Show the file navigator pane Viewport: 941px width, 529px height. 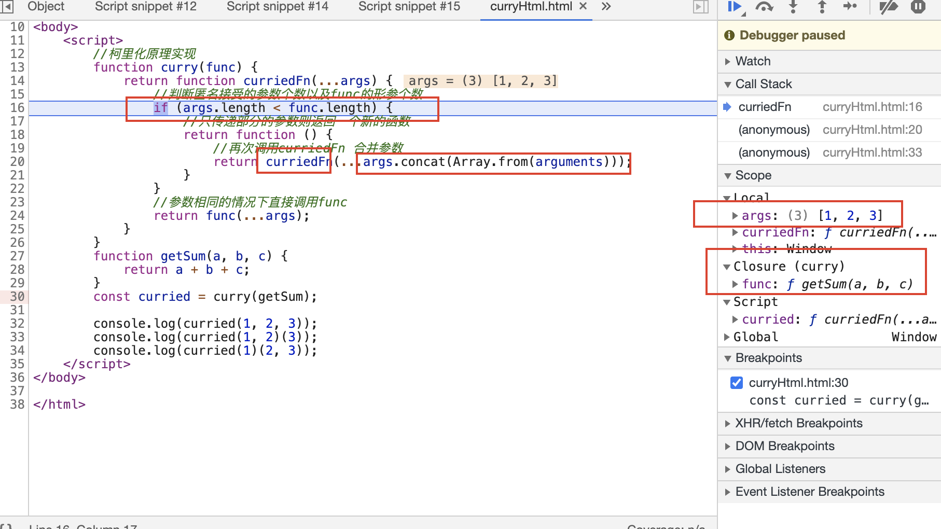point(7,7)
